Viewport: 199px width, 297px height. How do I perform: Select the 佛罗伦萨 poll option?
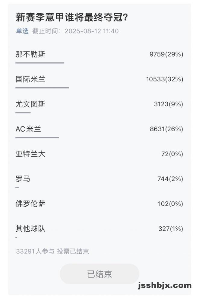coord(99,204)
